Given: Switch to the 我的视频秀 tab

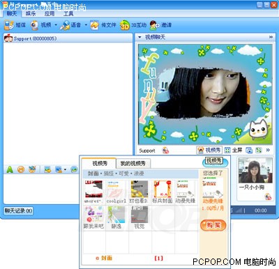Looking at the screenshot, I should click(133, 164).
